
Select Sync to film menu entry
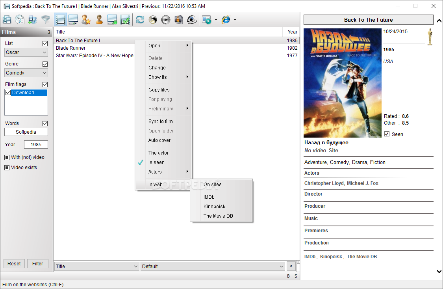pos(163,121)
